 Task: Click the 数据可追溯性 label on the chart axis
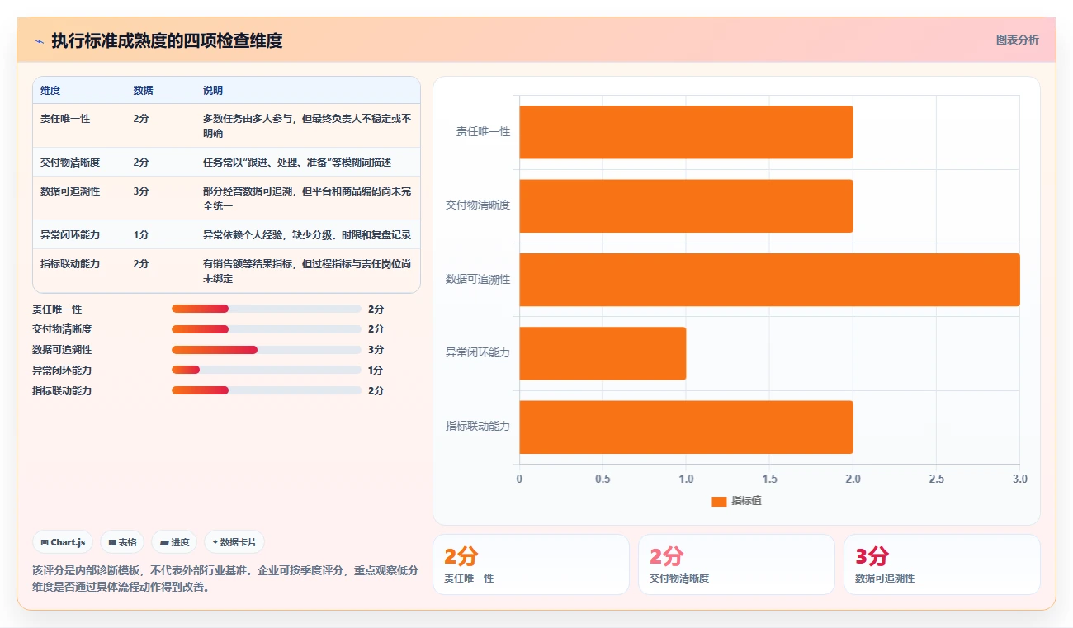[478, 279]
